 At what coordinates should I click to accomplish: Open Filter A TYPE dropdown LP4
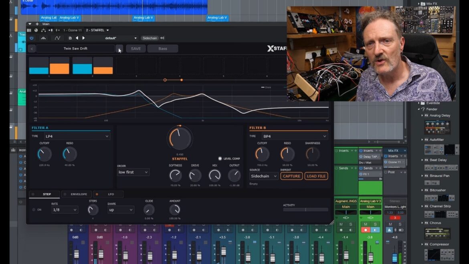pyautogui.click(x=77, y=136)
